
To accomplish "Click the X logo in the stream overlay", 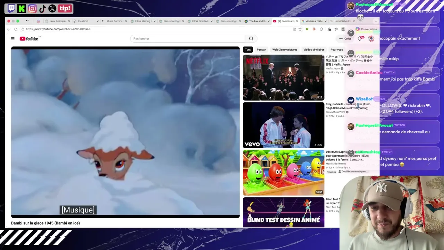I will tap(52, 8).
